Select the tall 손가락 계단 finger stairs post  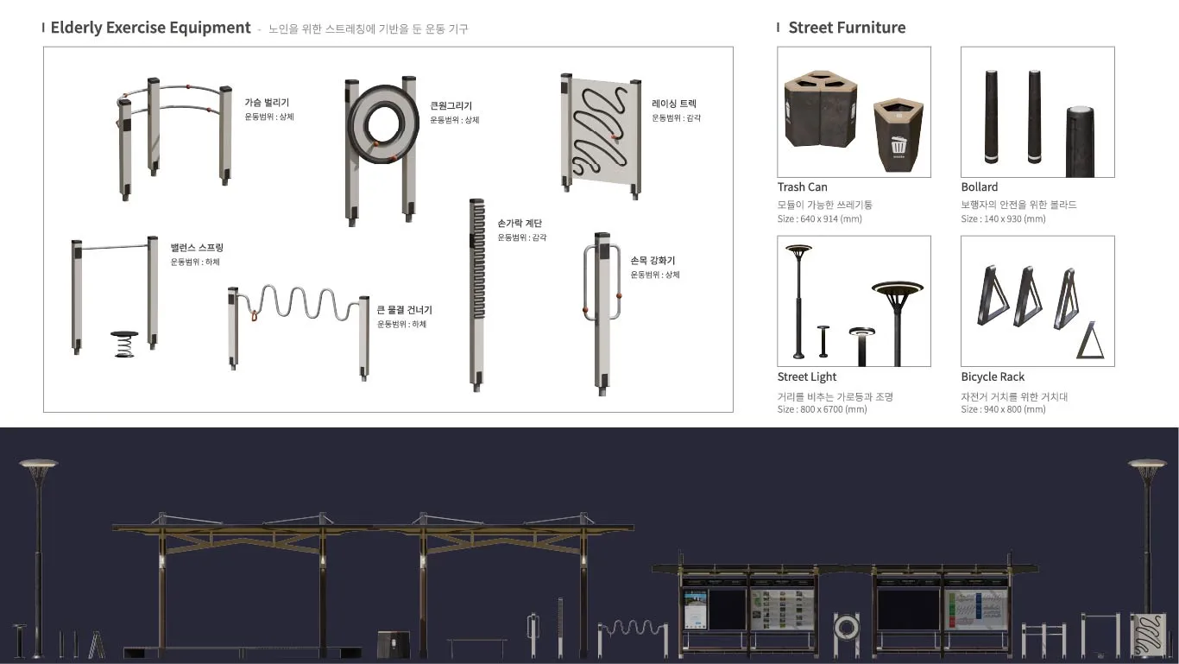coord(476,294)
